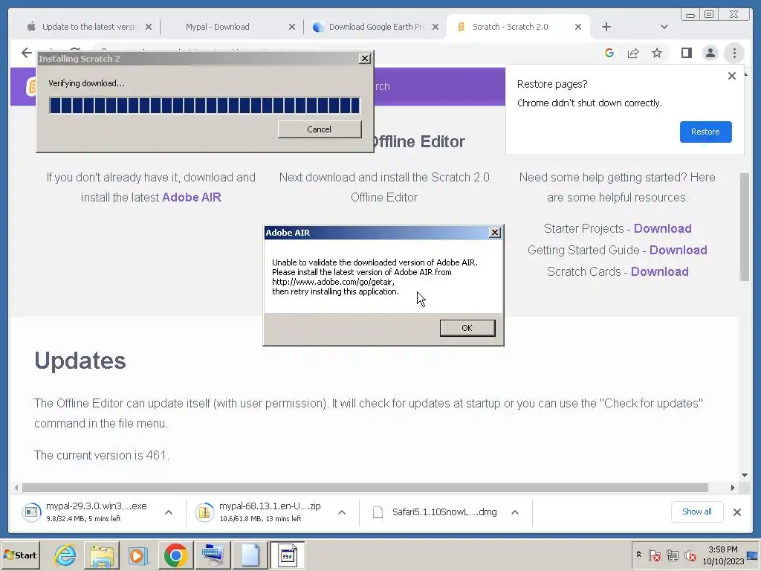761x571 pixels.
Task: Expand options for Safari5.1.10SnowL dmg download
Action: point(515,512)
